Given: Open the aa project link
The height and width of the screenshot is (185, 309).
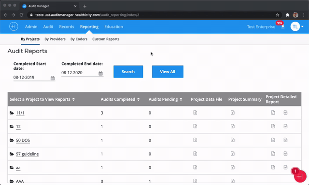Looking at the screenshot, I should (x=18, y=168).
